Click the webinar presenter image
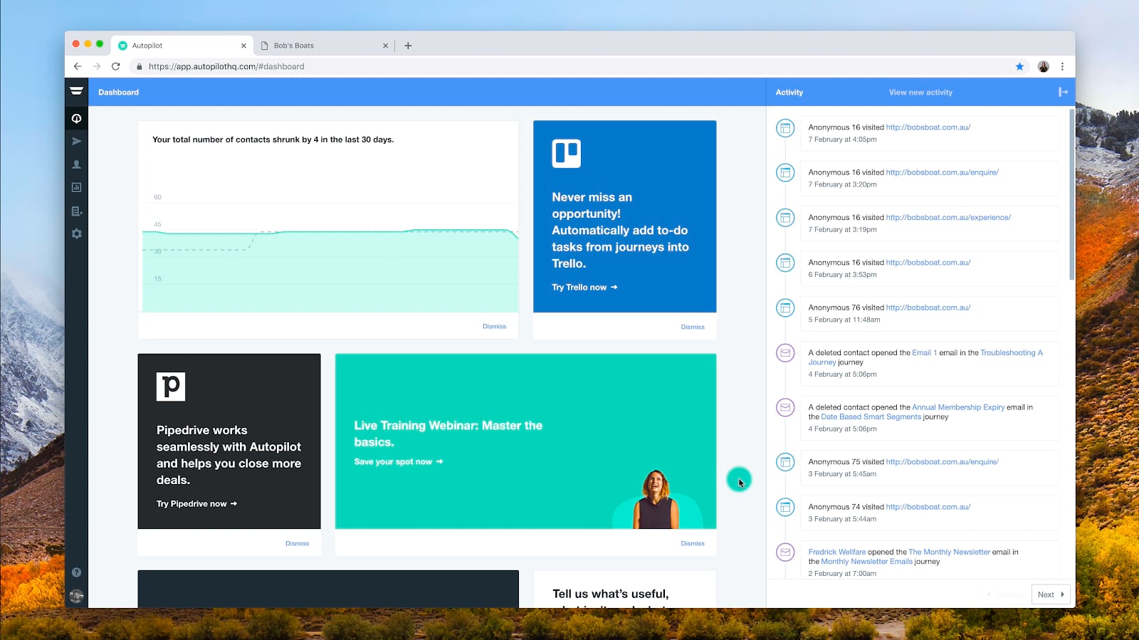 pos(656,499)
